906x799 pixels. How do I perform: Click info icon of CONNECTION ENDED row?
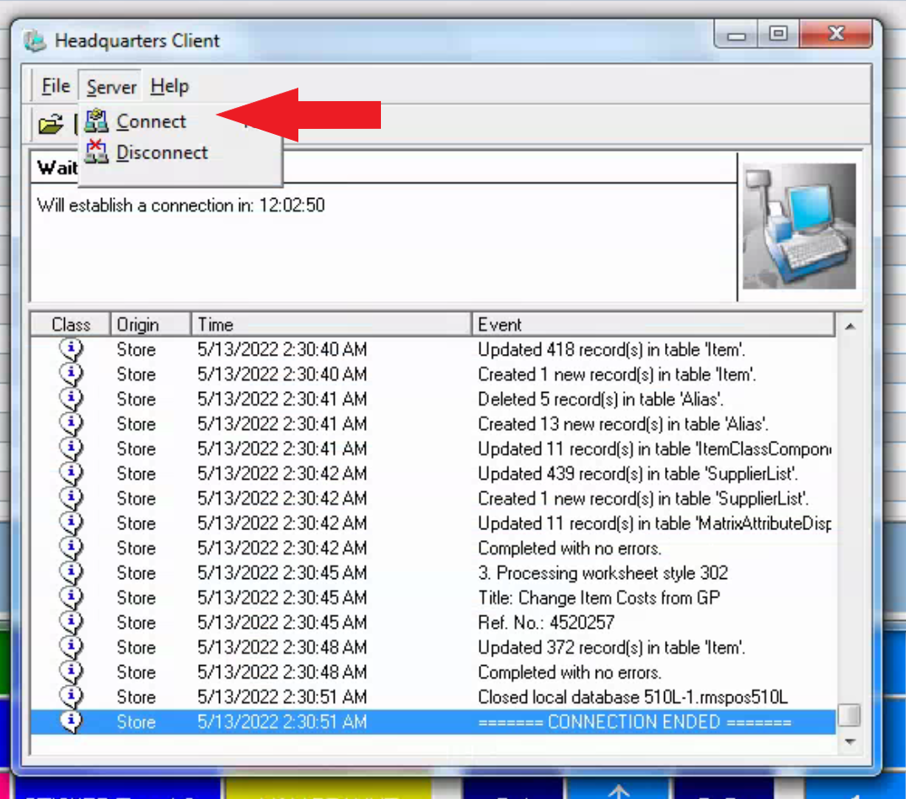tap(71, 722)
